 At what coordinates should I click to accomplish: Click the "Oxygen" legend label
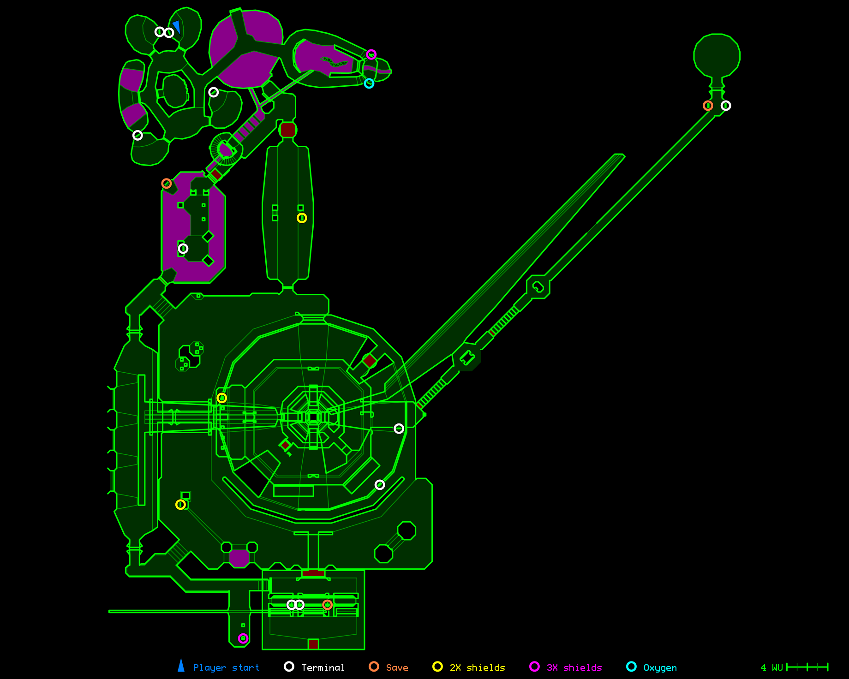[660, 668]
